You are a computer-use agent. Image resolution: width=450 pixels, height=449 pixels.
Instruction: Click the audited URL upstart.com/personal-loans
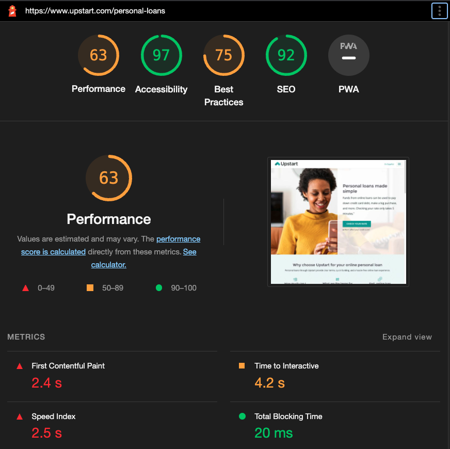point(95,11)
